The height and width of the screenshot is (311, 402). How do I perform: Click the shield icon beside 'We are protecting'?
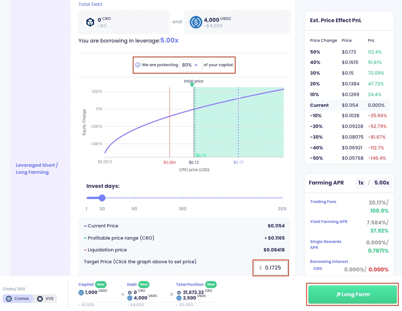point(138,65)
